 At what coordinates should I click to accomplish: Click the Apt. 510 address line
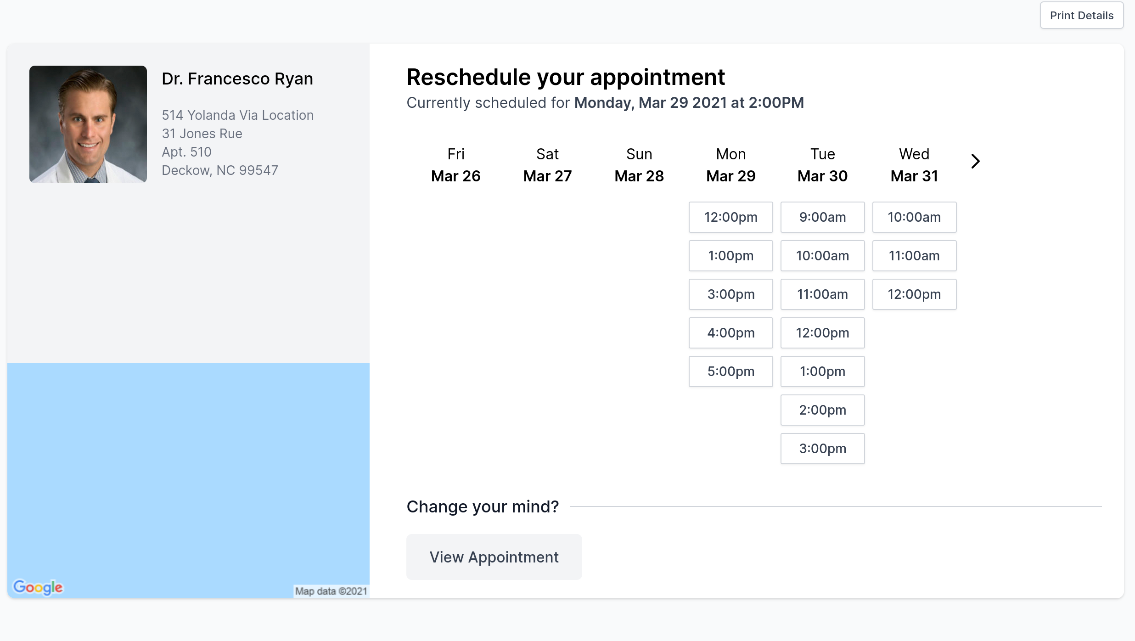(186, 152)
